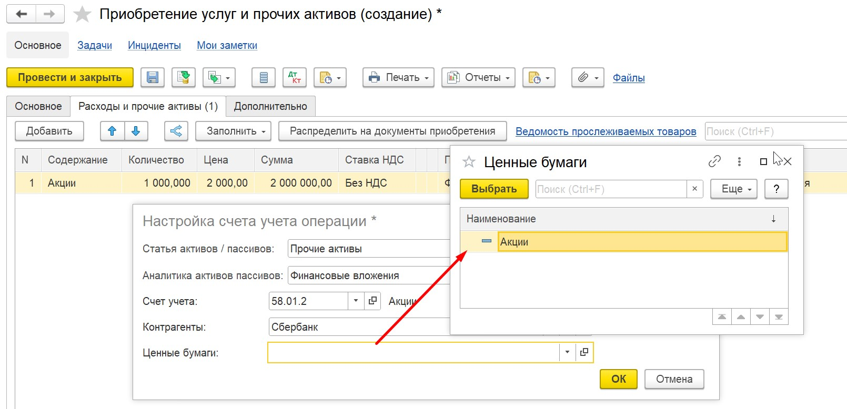Open dropdown next to Дт/Кт icon
Screen dimensions: 847x409
click(330, 77)
